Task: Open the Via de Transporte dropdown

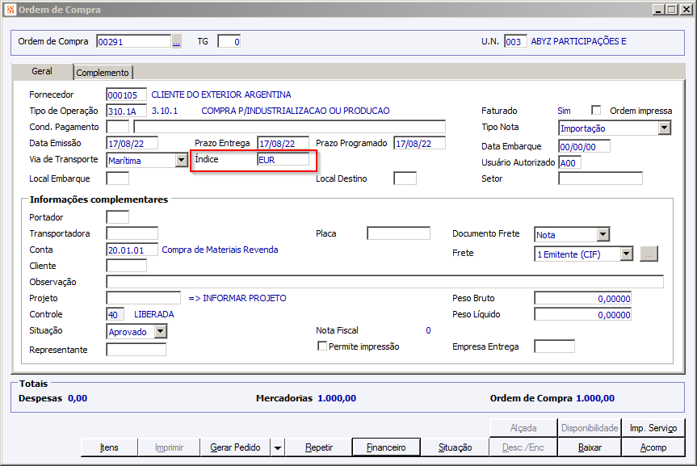Action: 181,160
